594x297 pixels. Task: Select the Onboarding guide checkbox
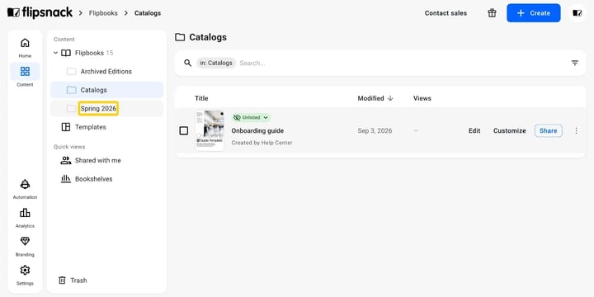[x=184, y=130]
